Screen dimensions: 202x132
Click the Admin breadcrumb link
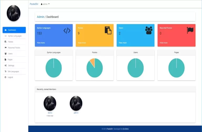click(x=41, y=17)
